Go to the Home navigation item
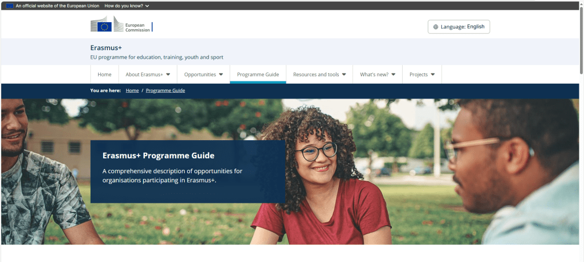 point(104,75)
